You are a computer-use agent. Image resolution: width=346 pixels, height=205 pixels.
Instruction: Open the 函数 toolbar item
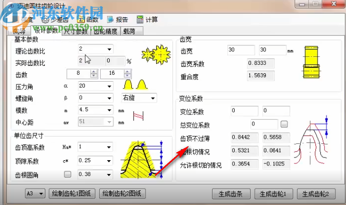pos(88,19)
